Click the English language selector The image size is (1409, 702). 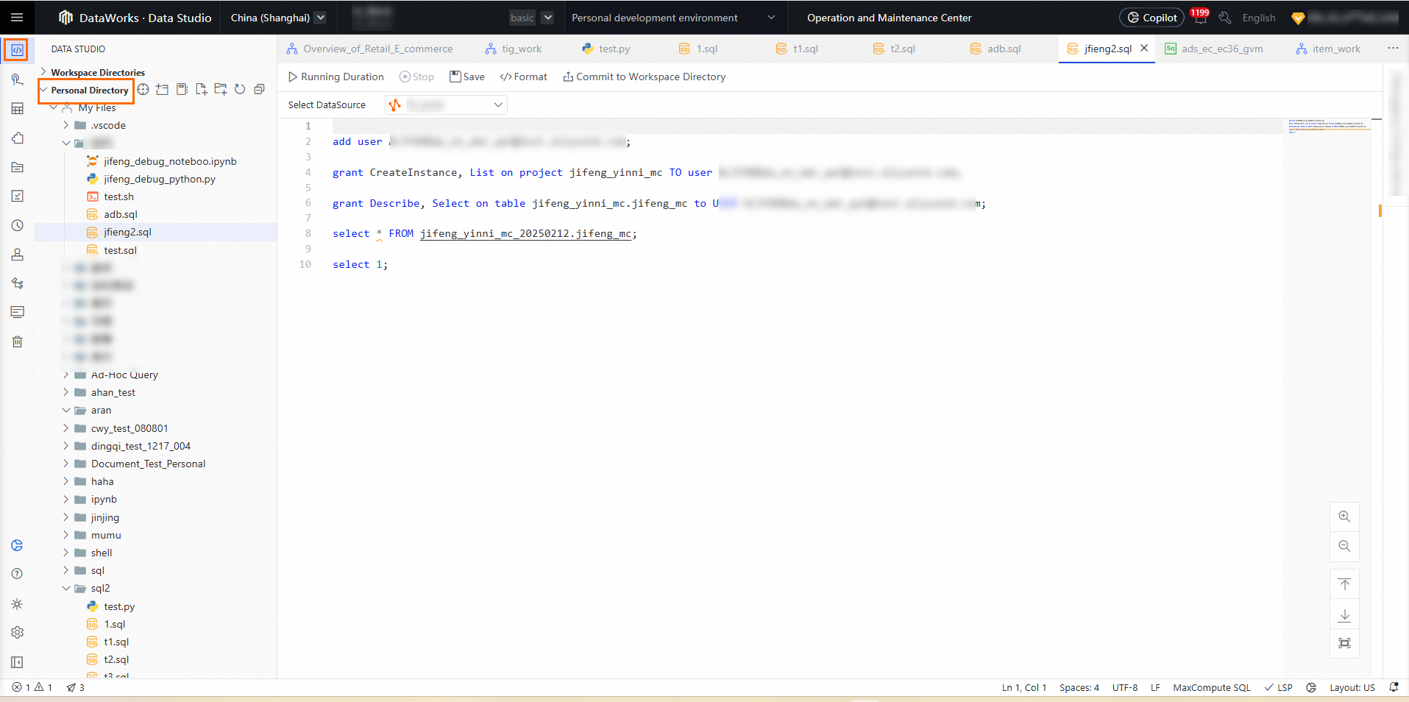click(1259, 18)
